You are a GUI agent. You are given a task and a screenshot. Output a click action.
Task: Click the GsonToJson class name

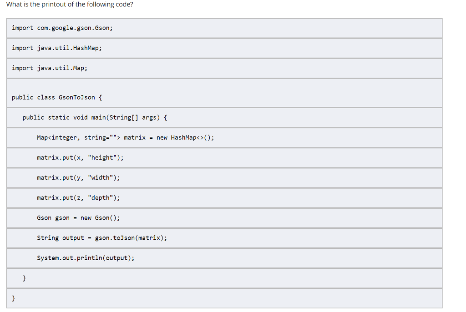click(x=77, y=97)
